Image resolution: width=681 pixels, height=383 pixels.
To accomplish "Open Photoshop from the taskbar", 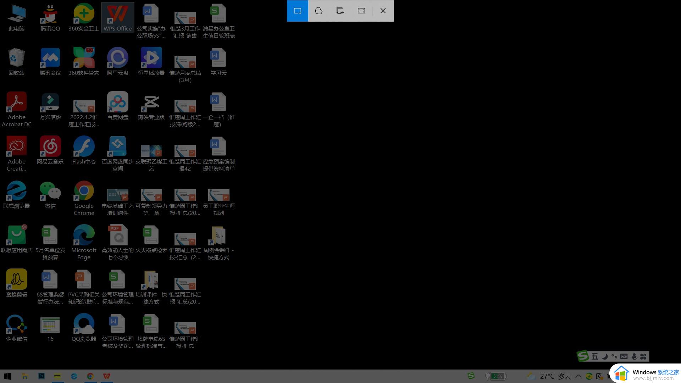I will pyautogui.click(x=41, y=376).
